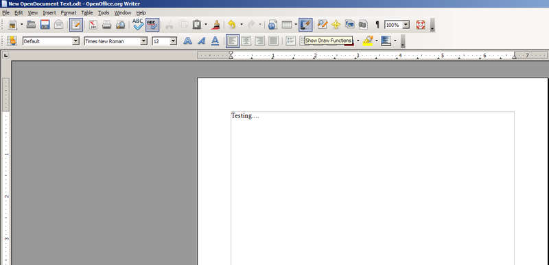
Task: Save the document with the floppy icon
Action: pos(45,25)
